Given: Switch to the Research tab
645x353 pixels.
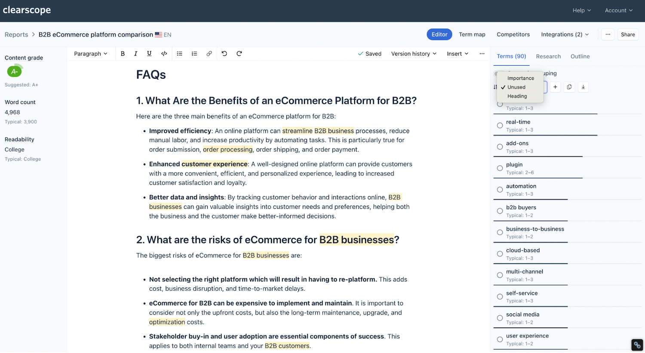Looking at the screenshot, I should [548, 56].
